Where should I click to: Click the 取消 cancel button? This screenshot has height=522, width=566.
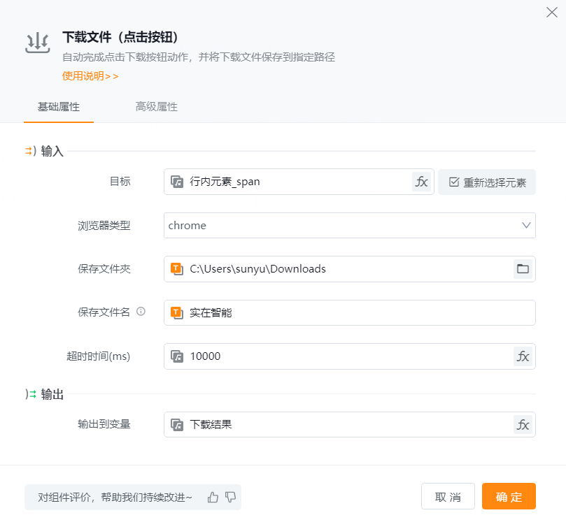448,497
